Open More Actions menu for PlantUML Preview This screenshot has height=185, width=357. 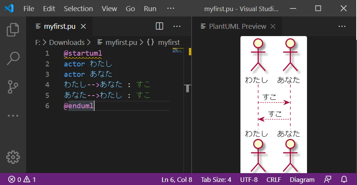342,26
